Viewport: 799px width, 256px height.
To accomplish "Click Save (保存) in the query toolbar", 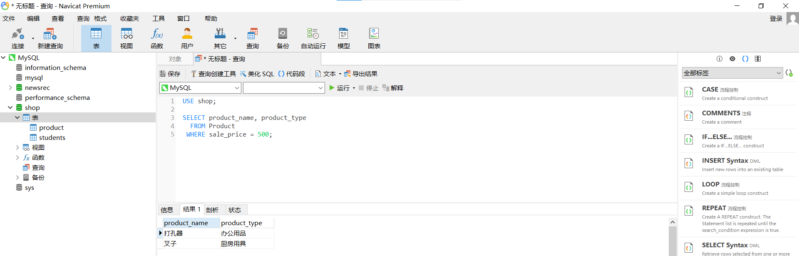I will (x=170, y=74).
